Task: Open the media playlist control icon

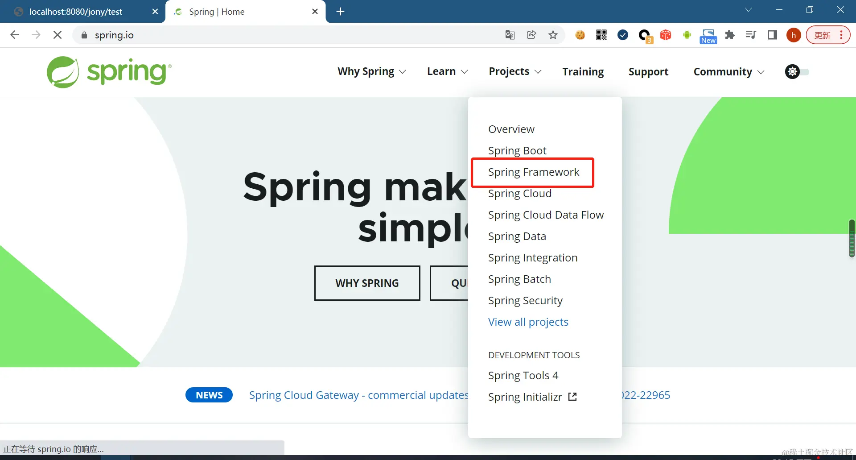Action: [x=751, y=35]
